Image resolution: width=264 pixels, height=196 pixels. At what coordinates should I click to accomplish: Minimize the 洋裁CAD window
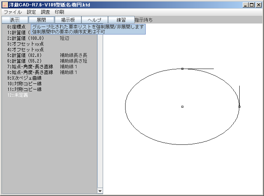click(x=246, y=5)
